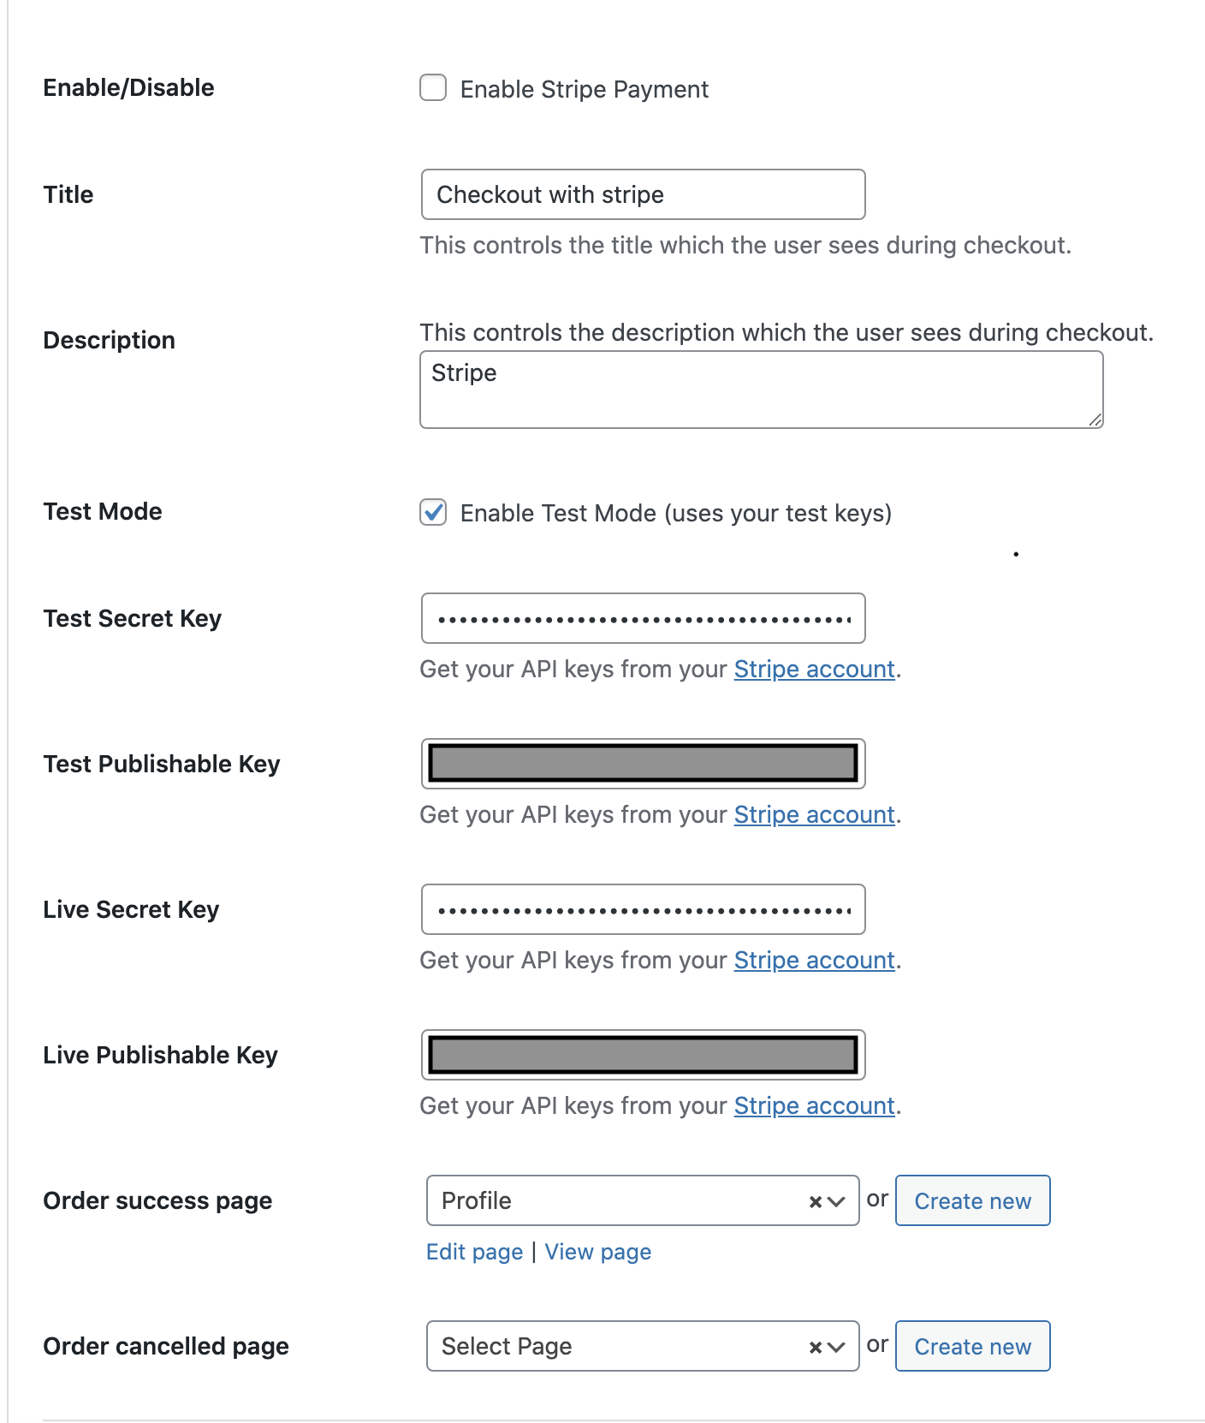Enable the Stripe Payment checkbox

(433, 88)
